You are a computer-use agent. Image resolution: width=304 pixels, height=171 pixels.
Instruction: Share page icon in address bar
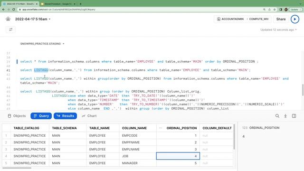[269, 9]
